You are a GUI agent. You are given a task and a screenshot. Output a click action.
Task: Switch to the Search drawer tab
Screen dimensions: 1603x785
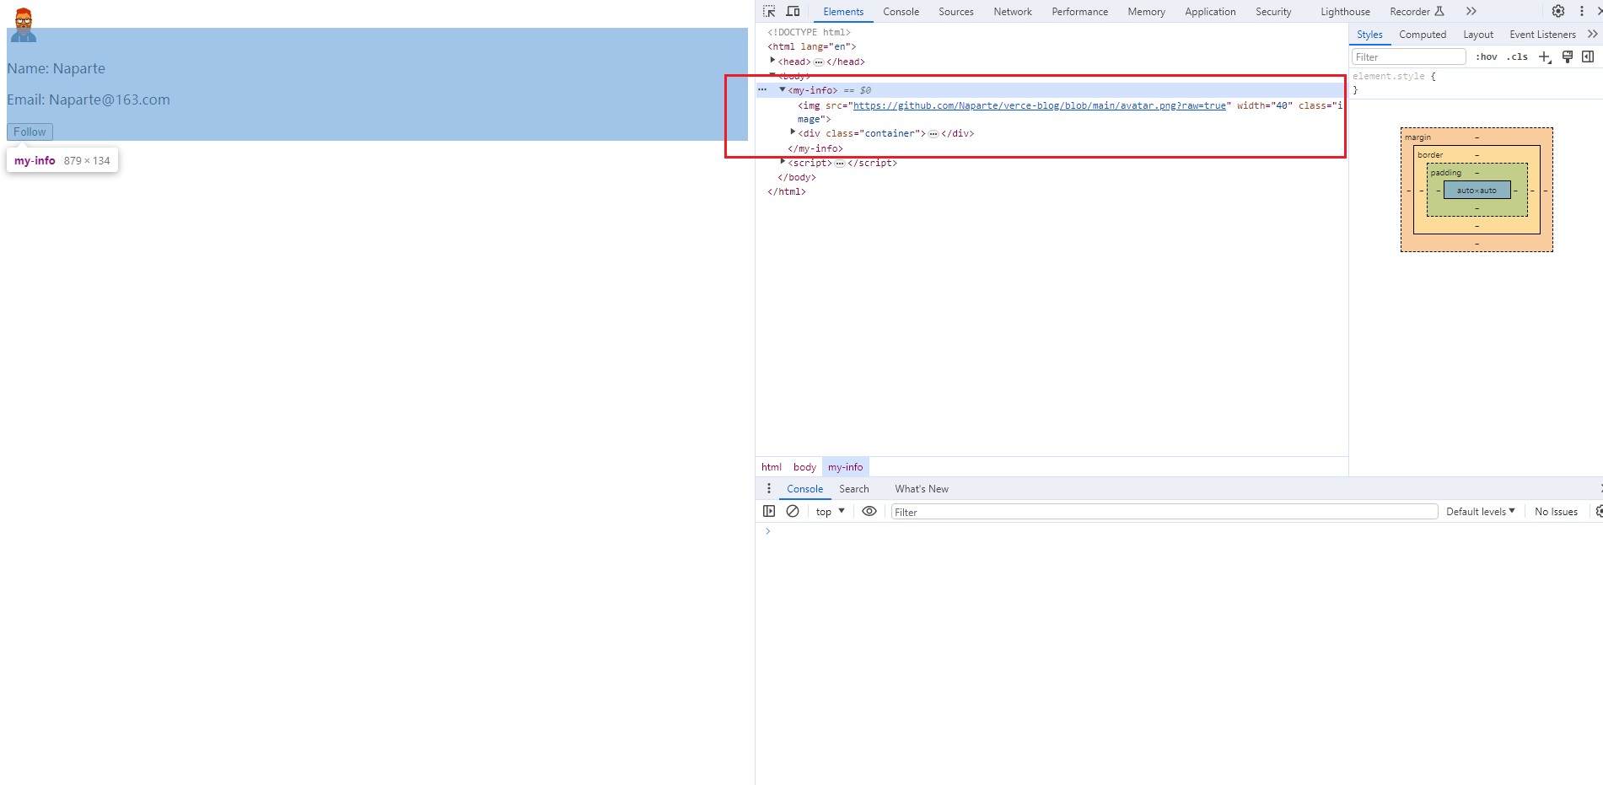(853, 489)
